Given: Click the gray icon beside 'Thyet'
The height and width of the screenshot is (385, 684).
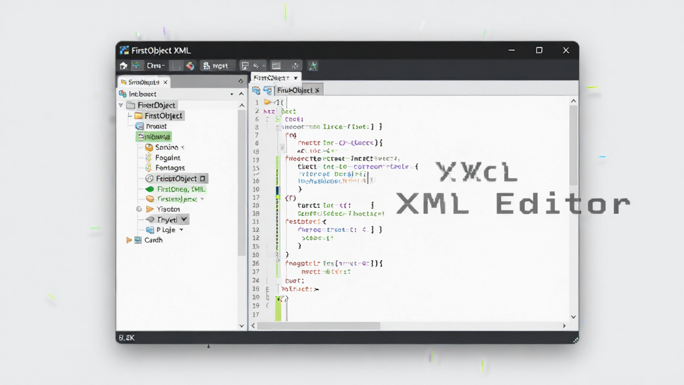Looking at the screenshot, I should (x=150, y=219).
